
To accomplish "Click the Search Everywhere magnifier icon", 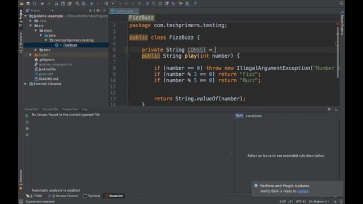I will tap(341, 3).
